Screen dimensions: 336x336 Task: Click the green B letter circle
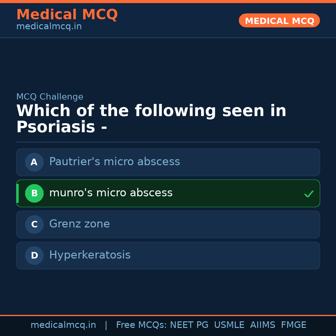coord(34,193)
